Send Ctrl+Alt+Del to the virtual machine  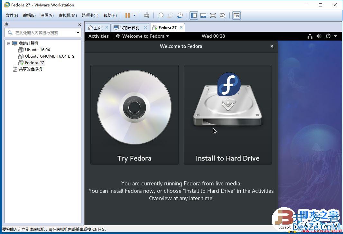point(147,15)
